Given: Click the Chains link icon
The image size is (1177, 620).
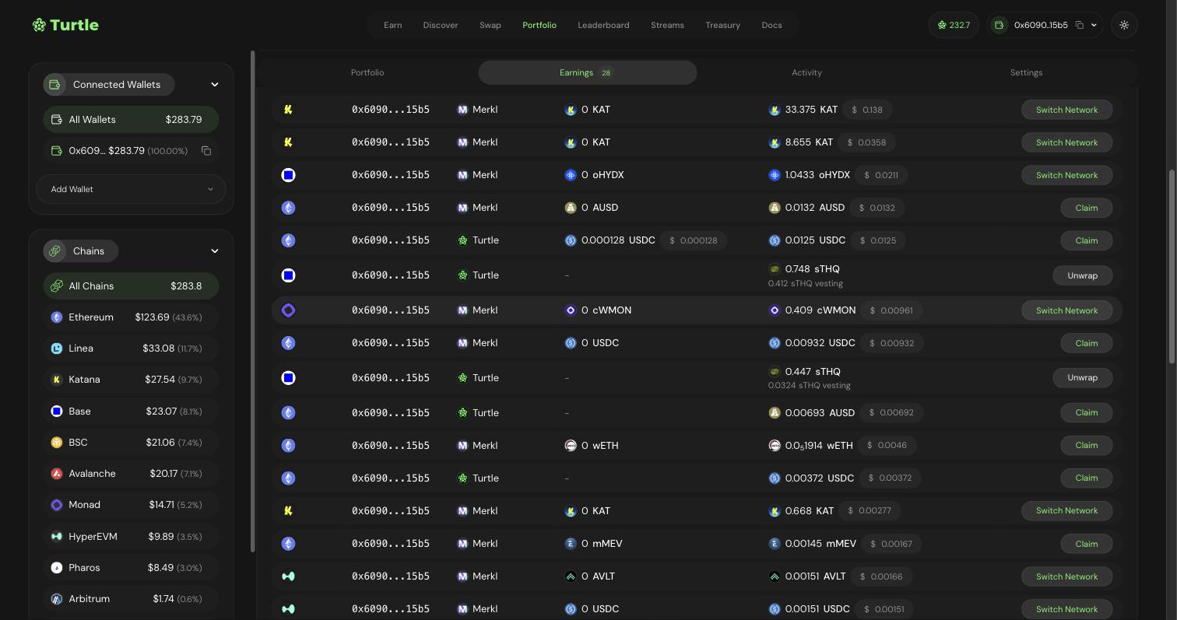Looking at the screenshot, I should [x=54, y=250].
